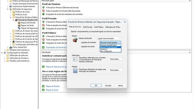The height and width of the screenshot is (109, 194).
Task: Click the Definições checklist icon in dialog
Action: click(75, 60)
